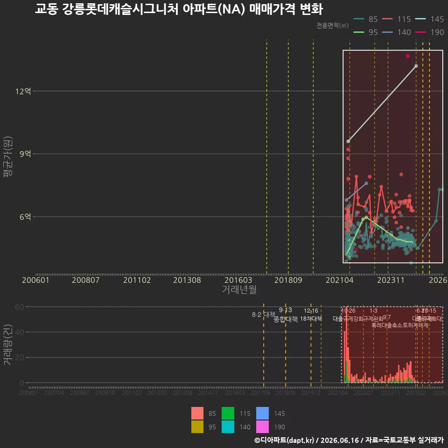
Task: Click 202311 on the price chart x-axis
Action: click(391, 280)
